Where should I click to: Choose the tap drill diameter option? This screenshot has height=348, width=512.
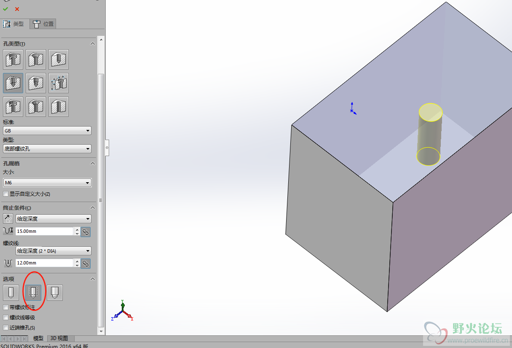click(11, 292)
